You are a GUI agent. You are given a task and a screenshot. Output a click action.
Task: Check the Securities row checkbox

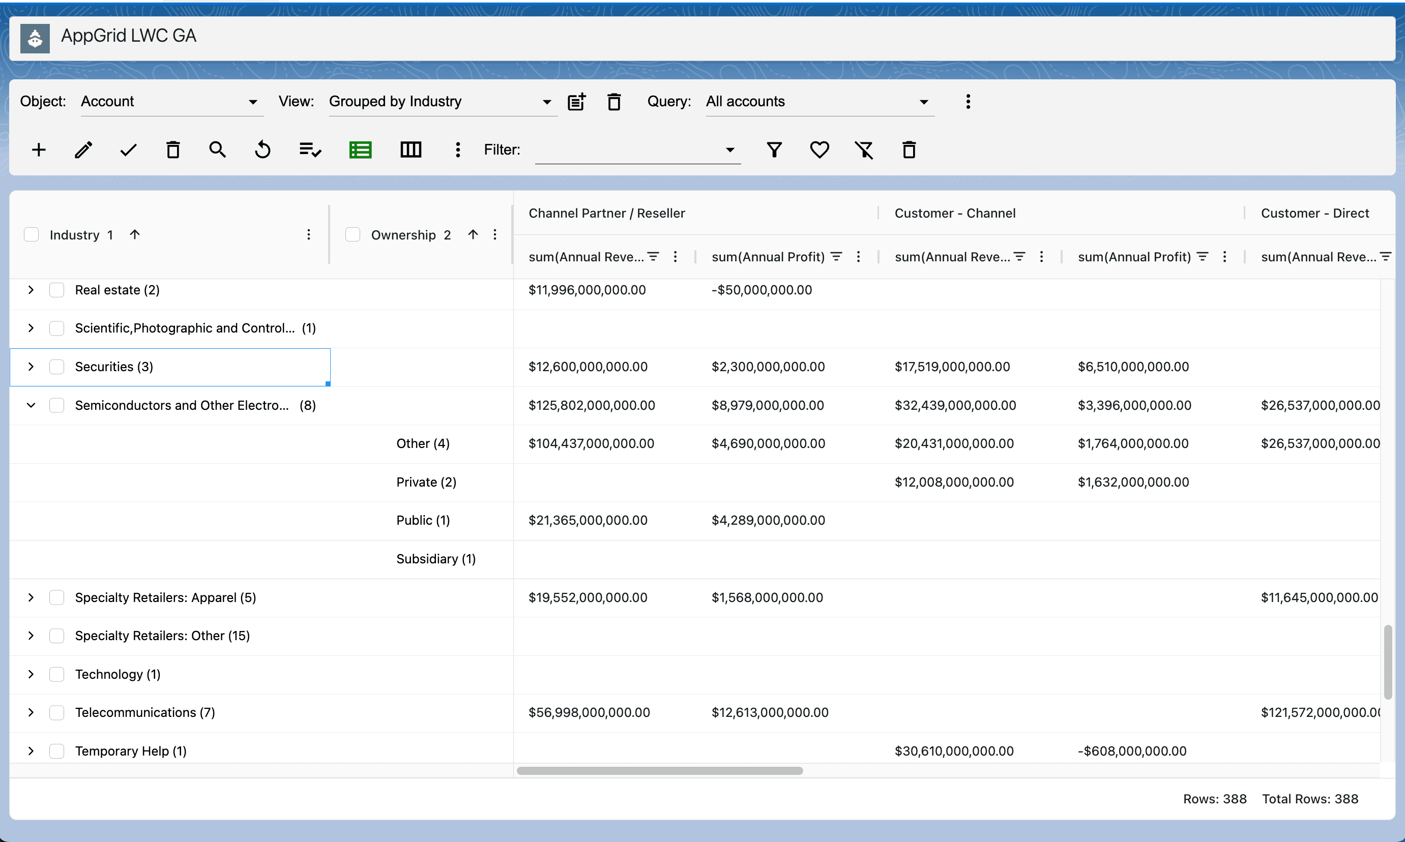click(57, 367)
